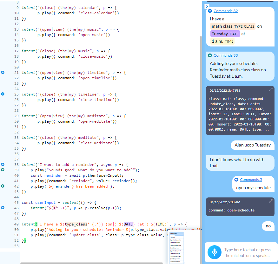Screen dimensions: 278x264
Task: Click the 'close-meditate' string on line 34
Action: pyautogui.click(x=96, y=143)
